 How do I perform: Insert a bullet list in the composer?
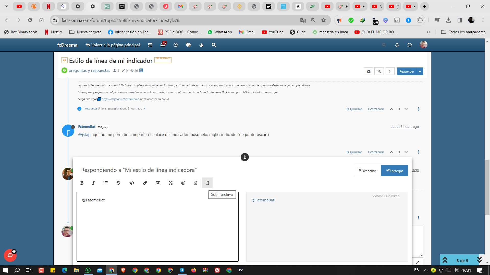click(106, 183)
